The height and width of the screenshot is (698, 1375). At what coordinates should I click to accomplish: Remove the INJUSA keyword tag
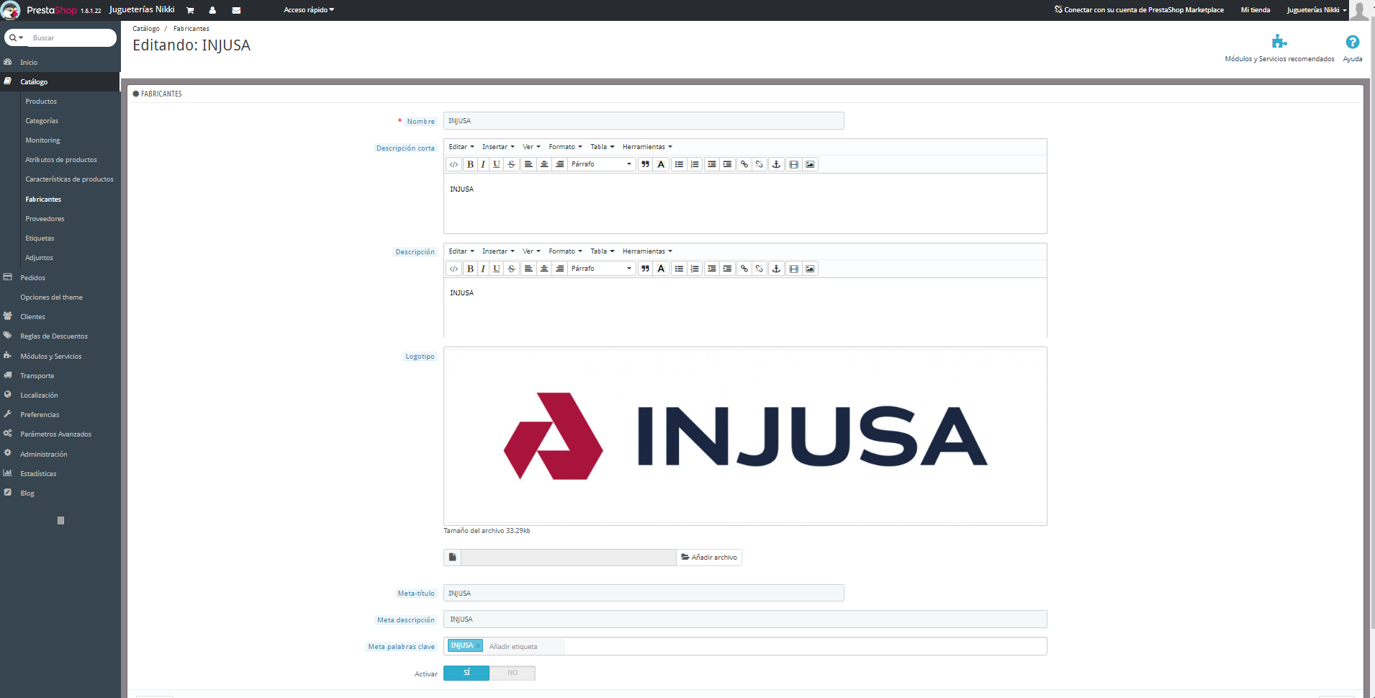pos(478,646)
